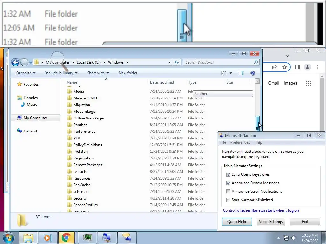
Task: Select the Panther folder icon
Action: (70, 125)
